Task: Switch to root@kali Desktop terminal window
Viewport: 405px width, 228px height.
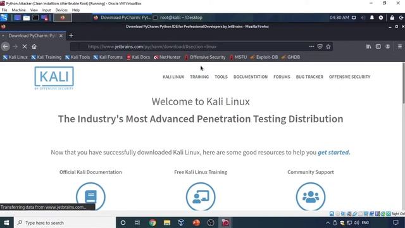Action: click(178, 18)
